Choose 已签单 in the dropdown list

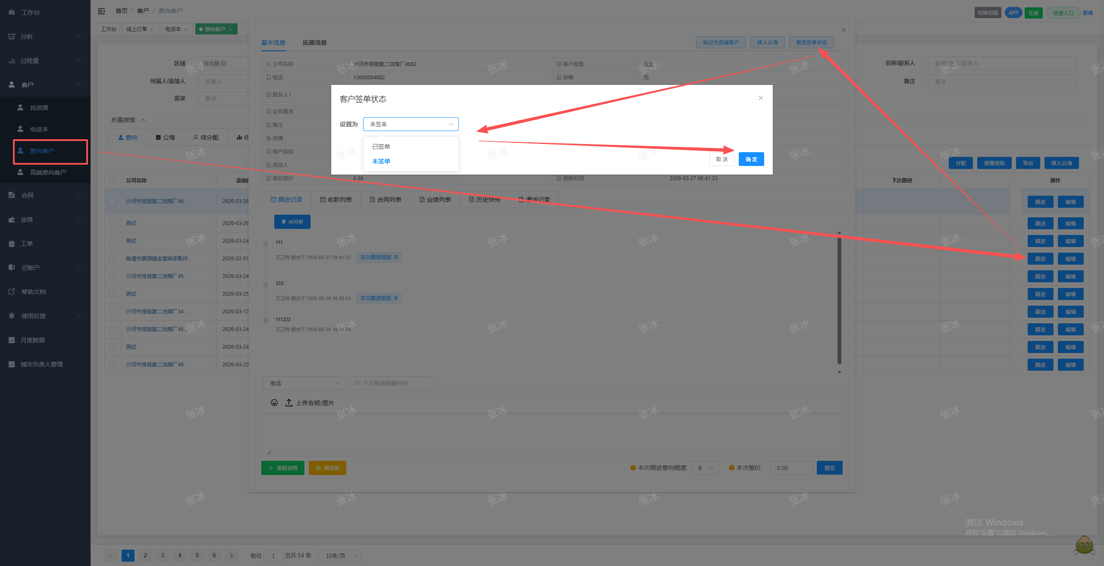411,147
